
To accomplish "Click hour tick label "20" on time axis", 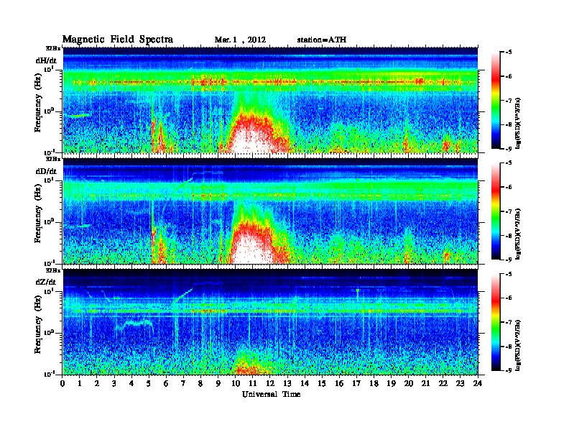I will coord(409,384).
